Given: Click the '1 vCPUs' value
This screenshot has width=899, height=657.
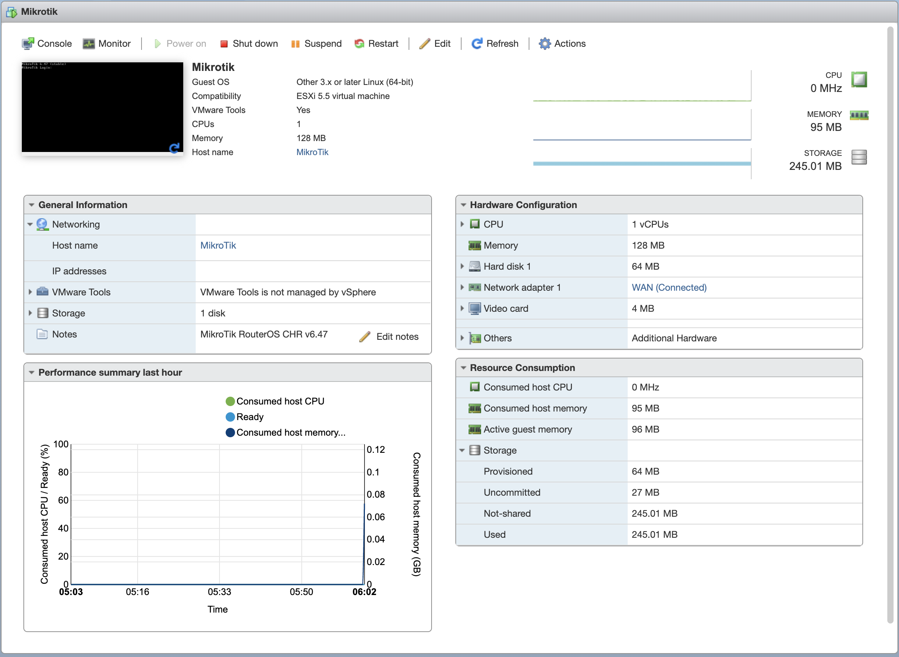Looking at the screenshot, I should click(x=650, y=224).
